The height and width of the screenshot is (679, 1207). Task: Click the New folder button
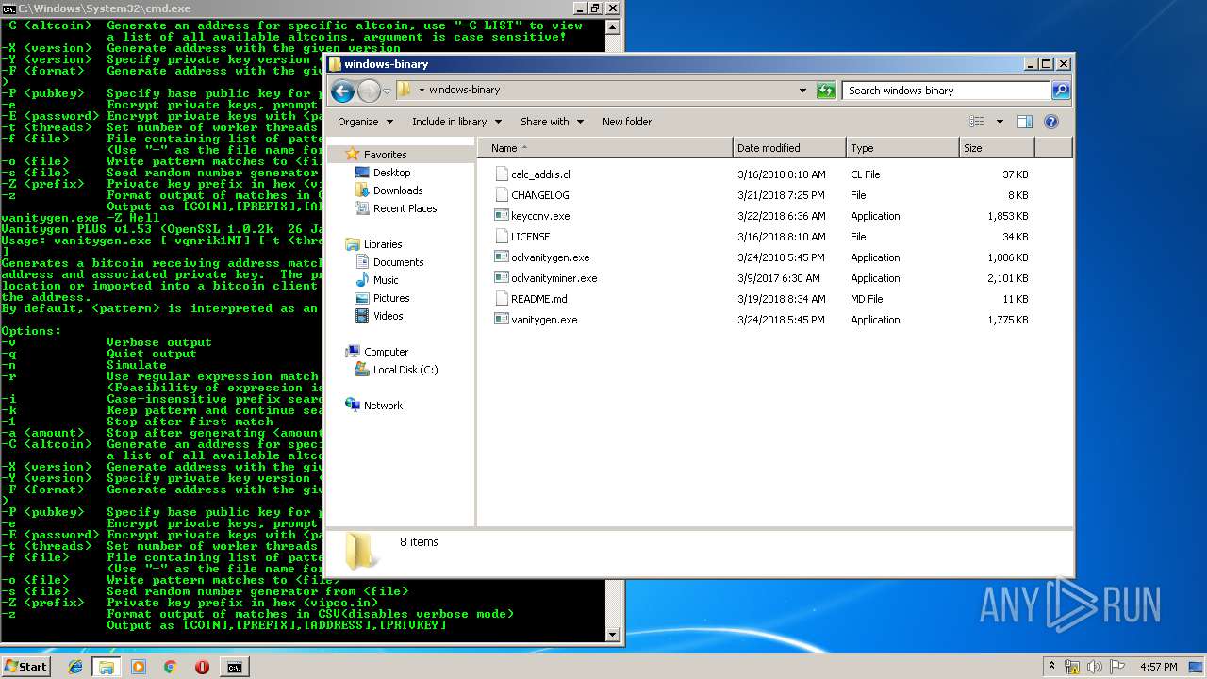pyautogui.click(x=627, y=122)
